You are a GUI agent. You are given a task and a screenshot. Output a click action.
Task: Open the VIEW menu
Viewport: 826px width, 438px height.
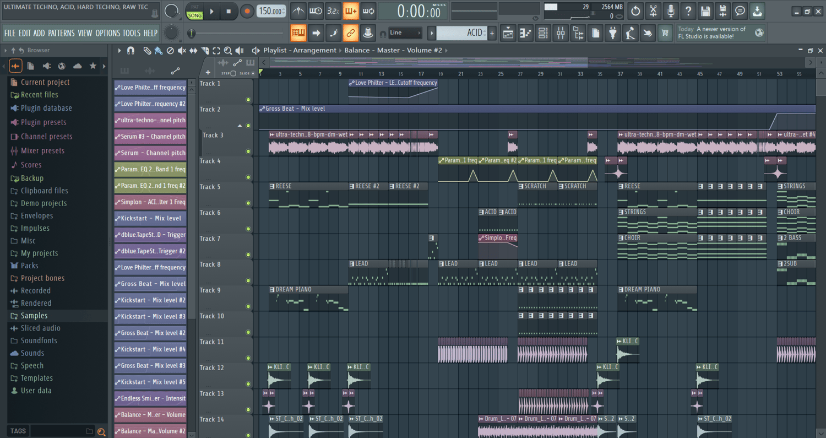[85, 33]
